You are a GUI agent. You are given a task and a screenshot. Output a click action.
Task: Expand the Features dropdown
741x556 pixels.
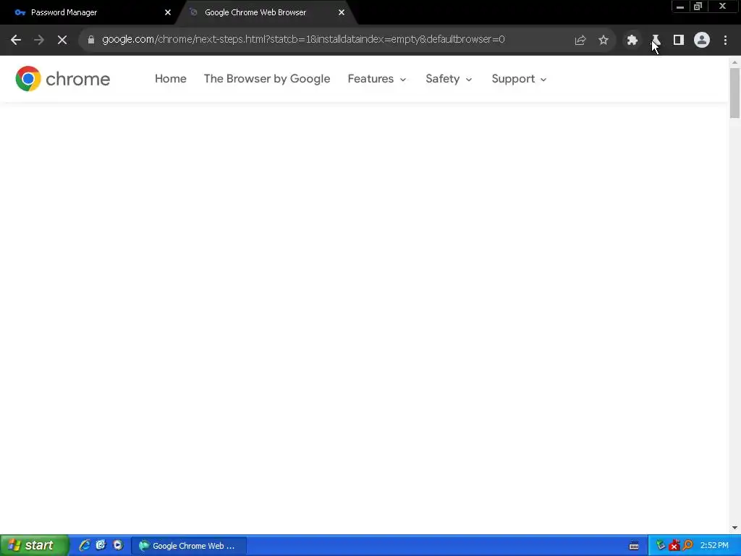pyautogui.click(x=376, y=78)
